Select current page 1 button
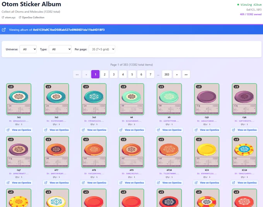This screenshot has height=207, width=263. tap(96, 75)
